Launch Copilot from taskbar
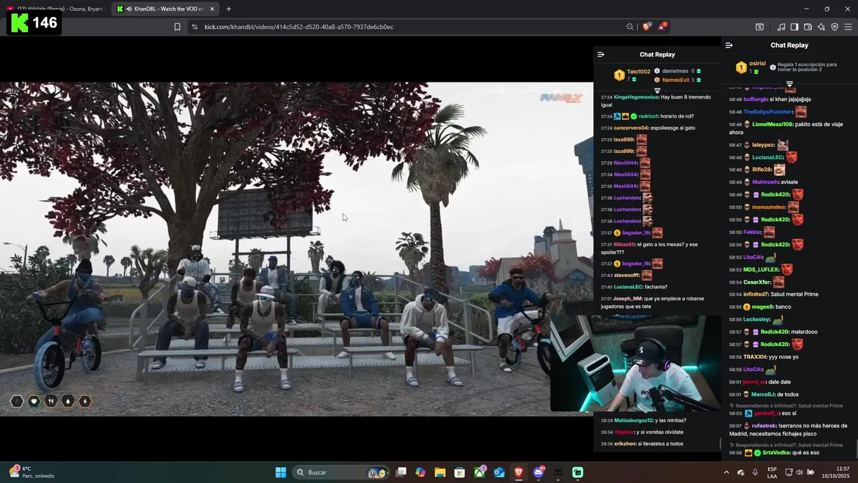 [420, 472]
